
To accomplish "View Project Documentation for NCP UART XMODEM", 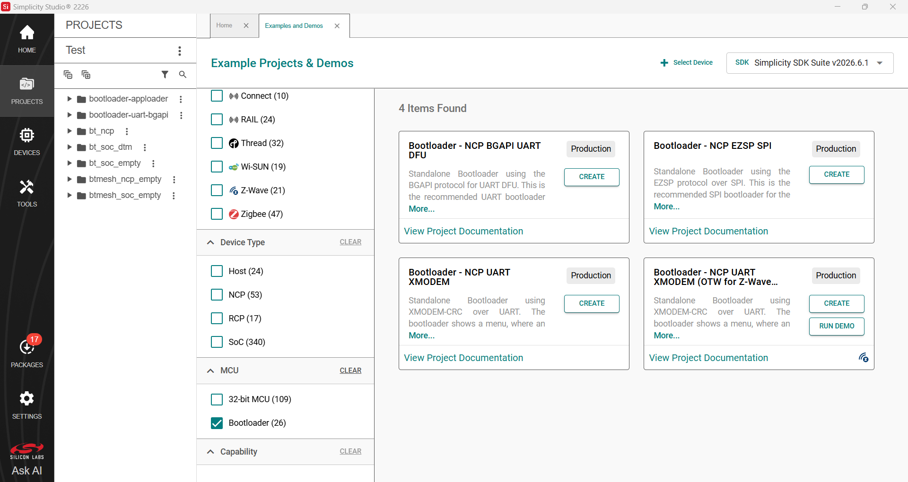I will [463, 358].
